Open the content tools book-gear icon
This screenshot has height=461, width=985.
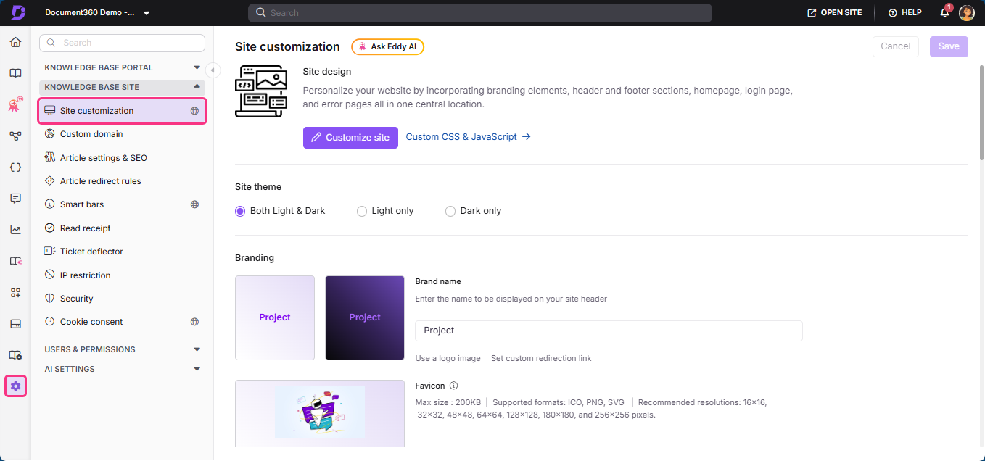point(15,355)
